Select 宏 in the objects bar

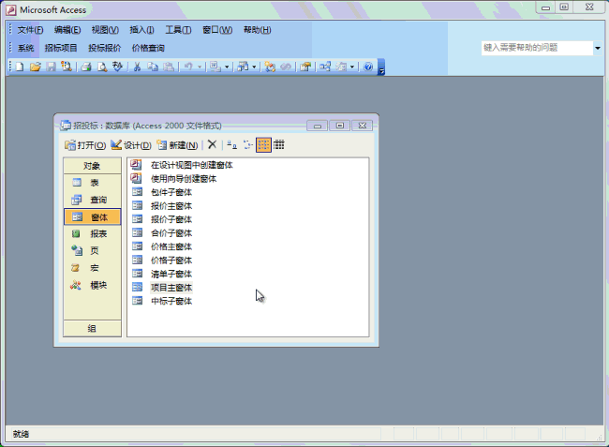click(92, 268)
